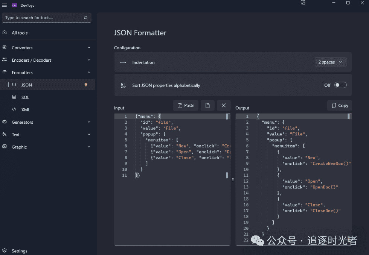Viewport: 369px width, 255px height.
Task: Copy the formatted output
Action: [339, 106]
